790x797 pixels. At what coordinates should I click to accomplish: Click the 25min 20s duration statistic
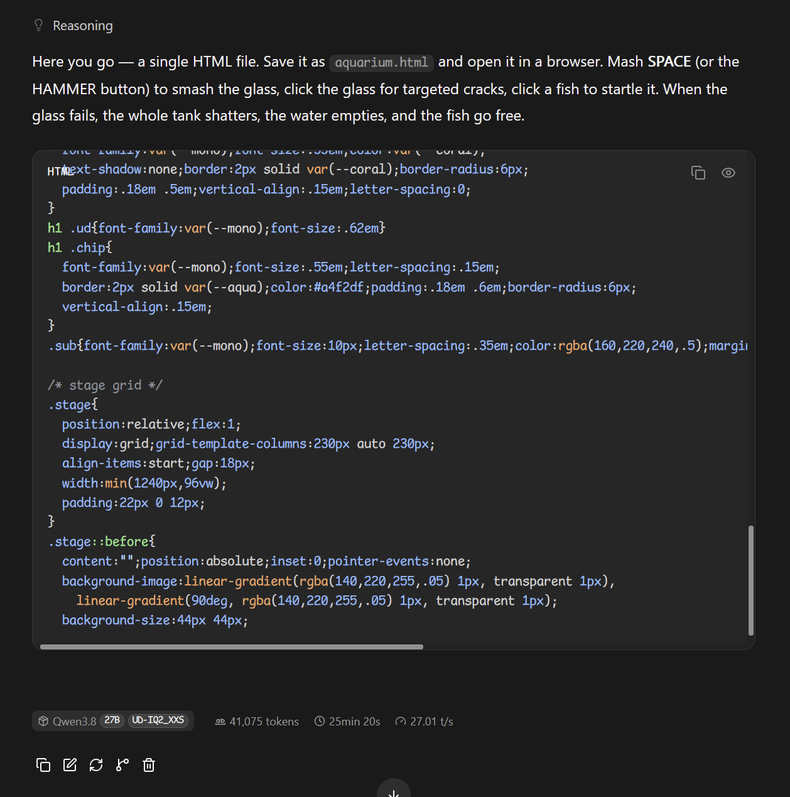tap(347, 722)
